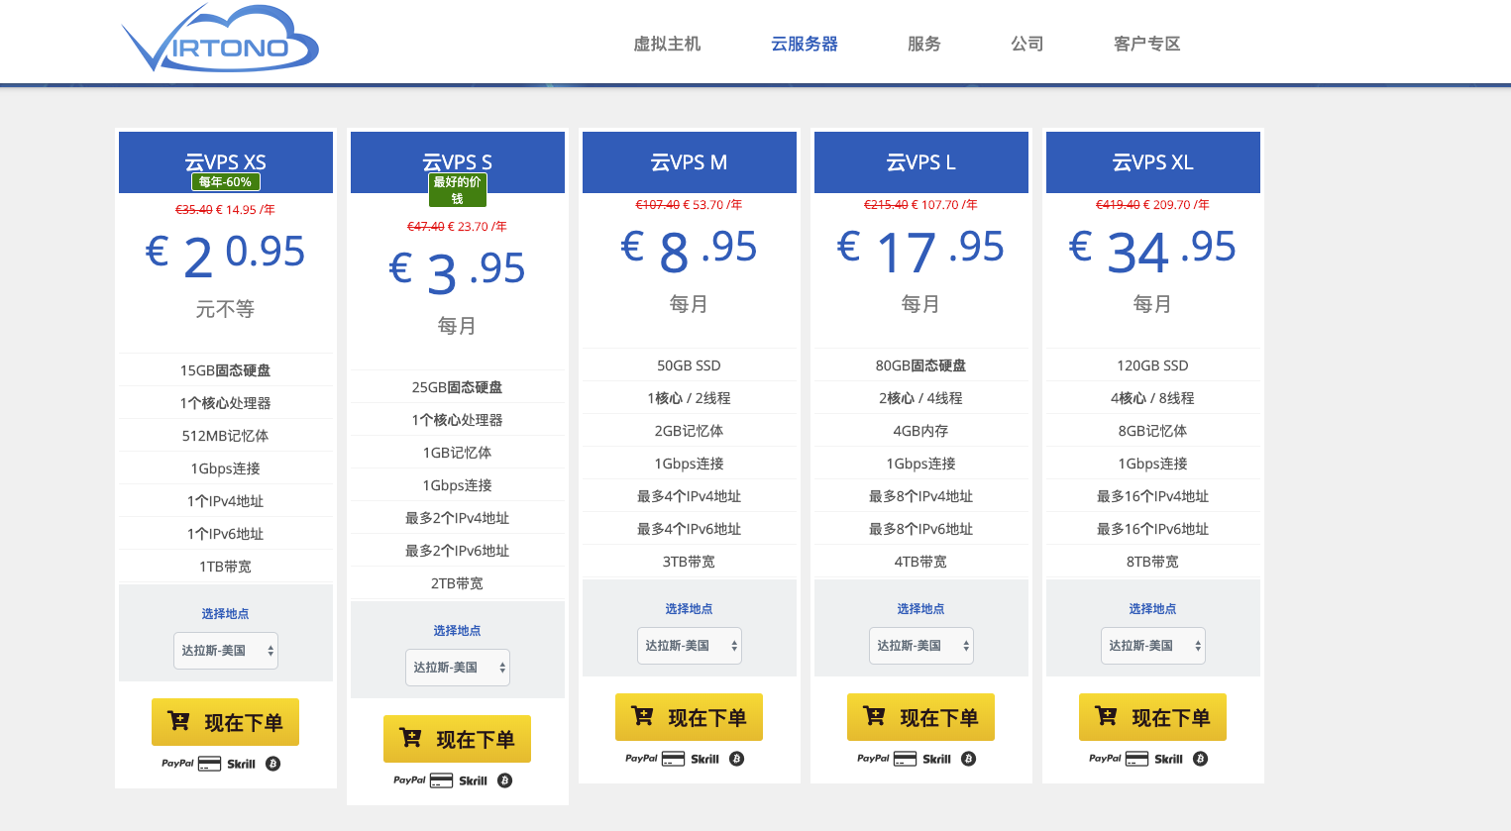Click Bitcoin icon under 云VPS L

[x=969, y=759]
